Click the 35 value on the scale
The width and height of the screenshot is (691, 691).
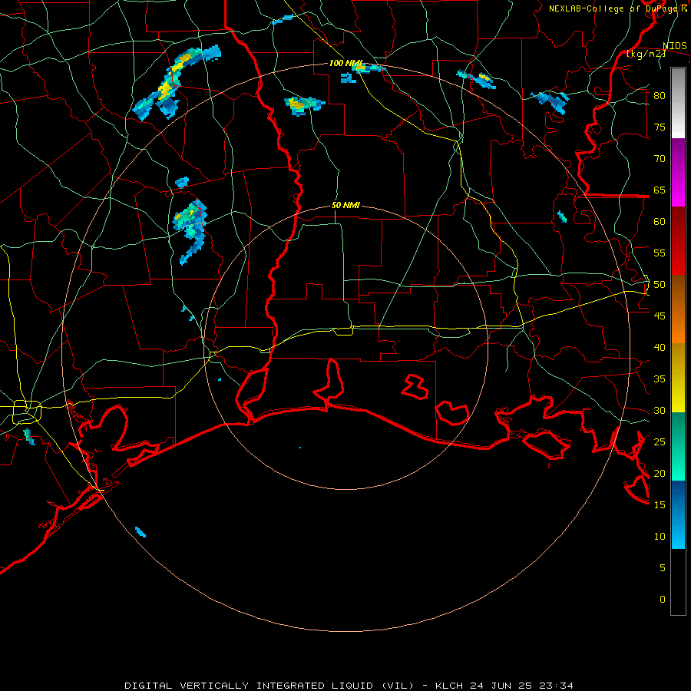pyautogui.click(x=660, y=379)
